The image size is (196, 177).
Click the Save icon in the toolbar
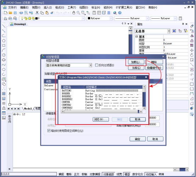(15, 13)
